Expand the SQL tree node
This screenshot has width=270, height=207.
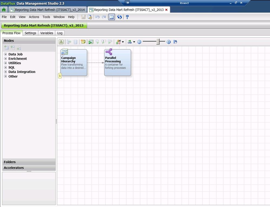click(5, 67)
